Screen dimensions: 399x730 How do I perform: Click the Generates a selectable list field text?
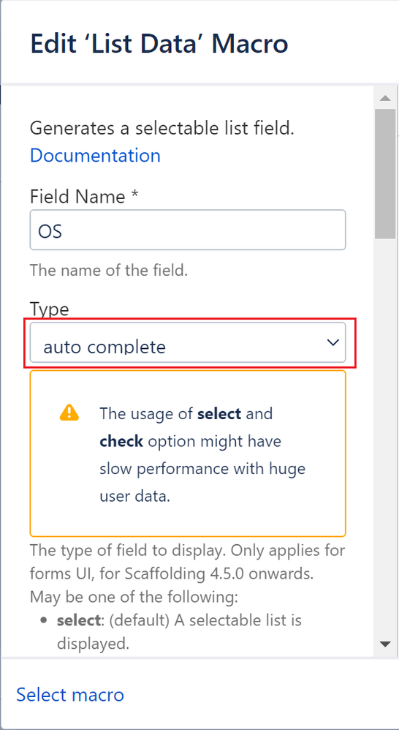pyautogui.click(x=162, y=128)
